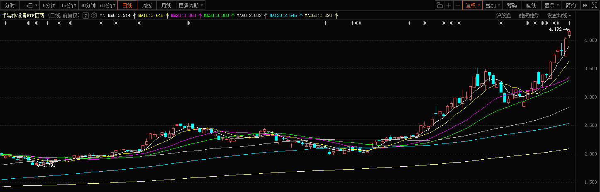This screenshot has height=192, width=600.
Task: Click the 半导体设备ETF招商 title
Action: [x=23, y=15]
